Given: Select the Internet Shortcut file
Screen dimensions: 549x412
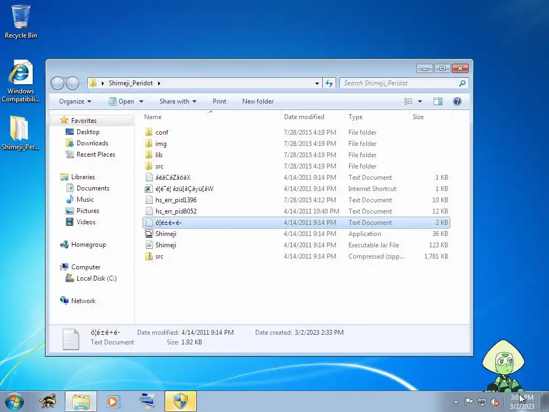Looking at the screenshot, I should tap(296, 189).
